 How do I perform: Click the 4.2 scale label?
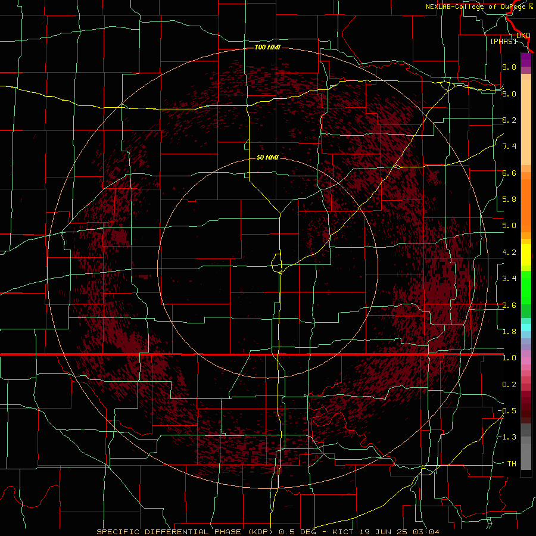coord(509,253)
